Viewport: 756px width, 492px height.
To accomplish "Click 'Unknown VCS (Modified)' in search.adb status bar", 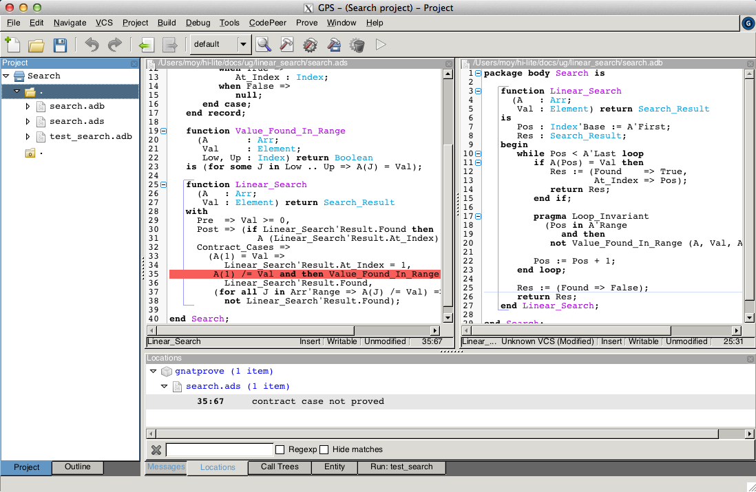I will [x=547, y=342].
